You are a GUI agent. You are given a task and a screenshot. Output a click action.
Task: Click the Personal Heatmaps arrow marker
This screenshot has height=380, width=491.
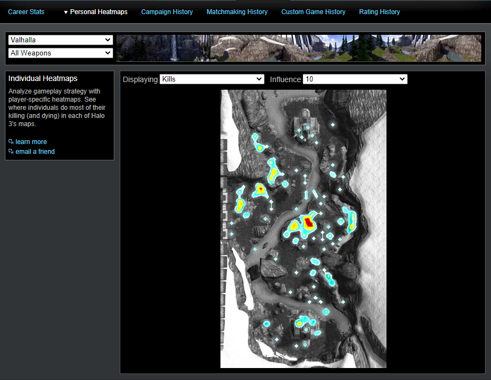click(x=66, y=12)
